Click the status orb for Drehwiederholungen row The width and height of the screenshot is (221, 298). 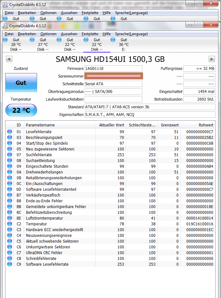(x=10, y=172)
